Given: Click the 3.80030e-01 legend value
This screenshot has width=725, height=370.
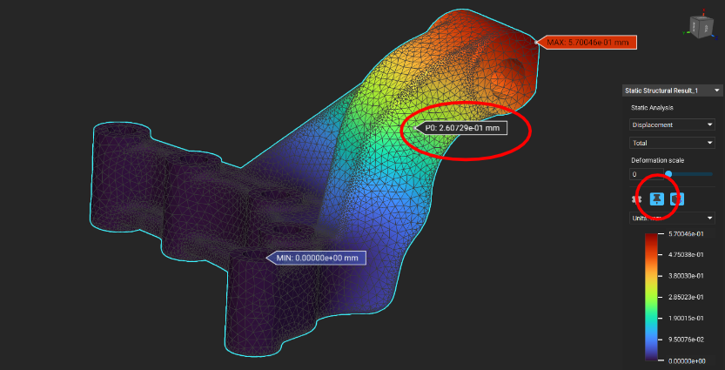Looking at the screenshot, I should (686, 276).
